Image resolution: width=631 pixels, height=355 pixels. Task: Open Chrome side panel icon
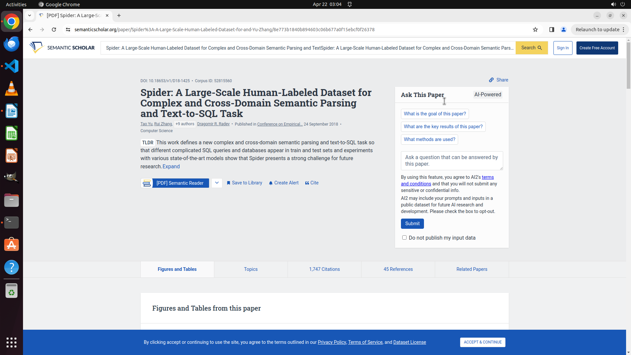pyautogui.click(x=551, y=30)
